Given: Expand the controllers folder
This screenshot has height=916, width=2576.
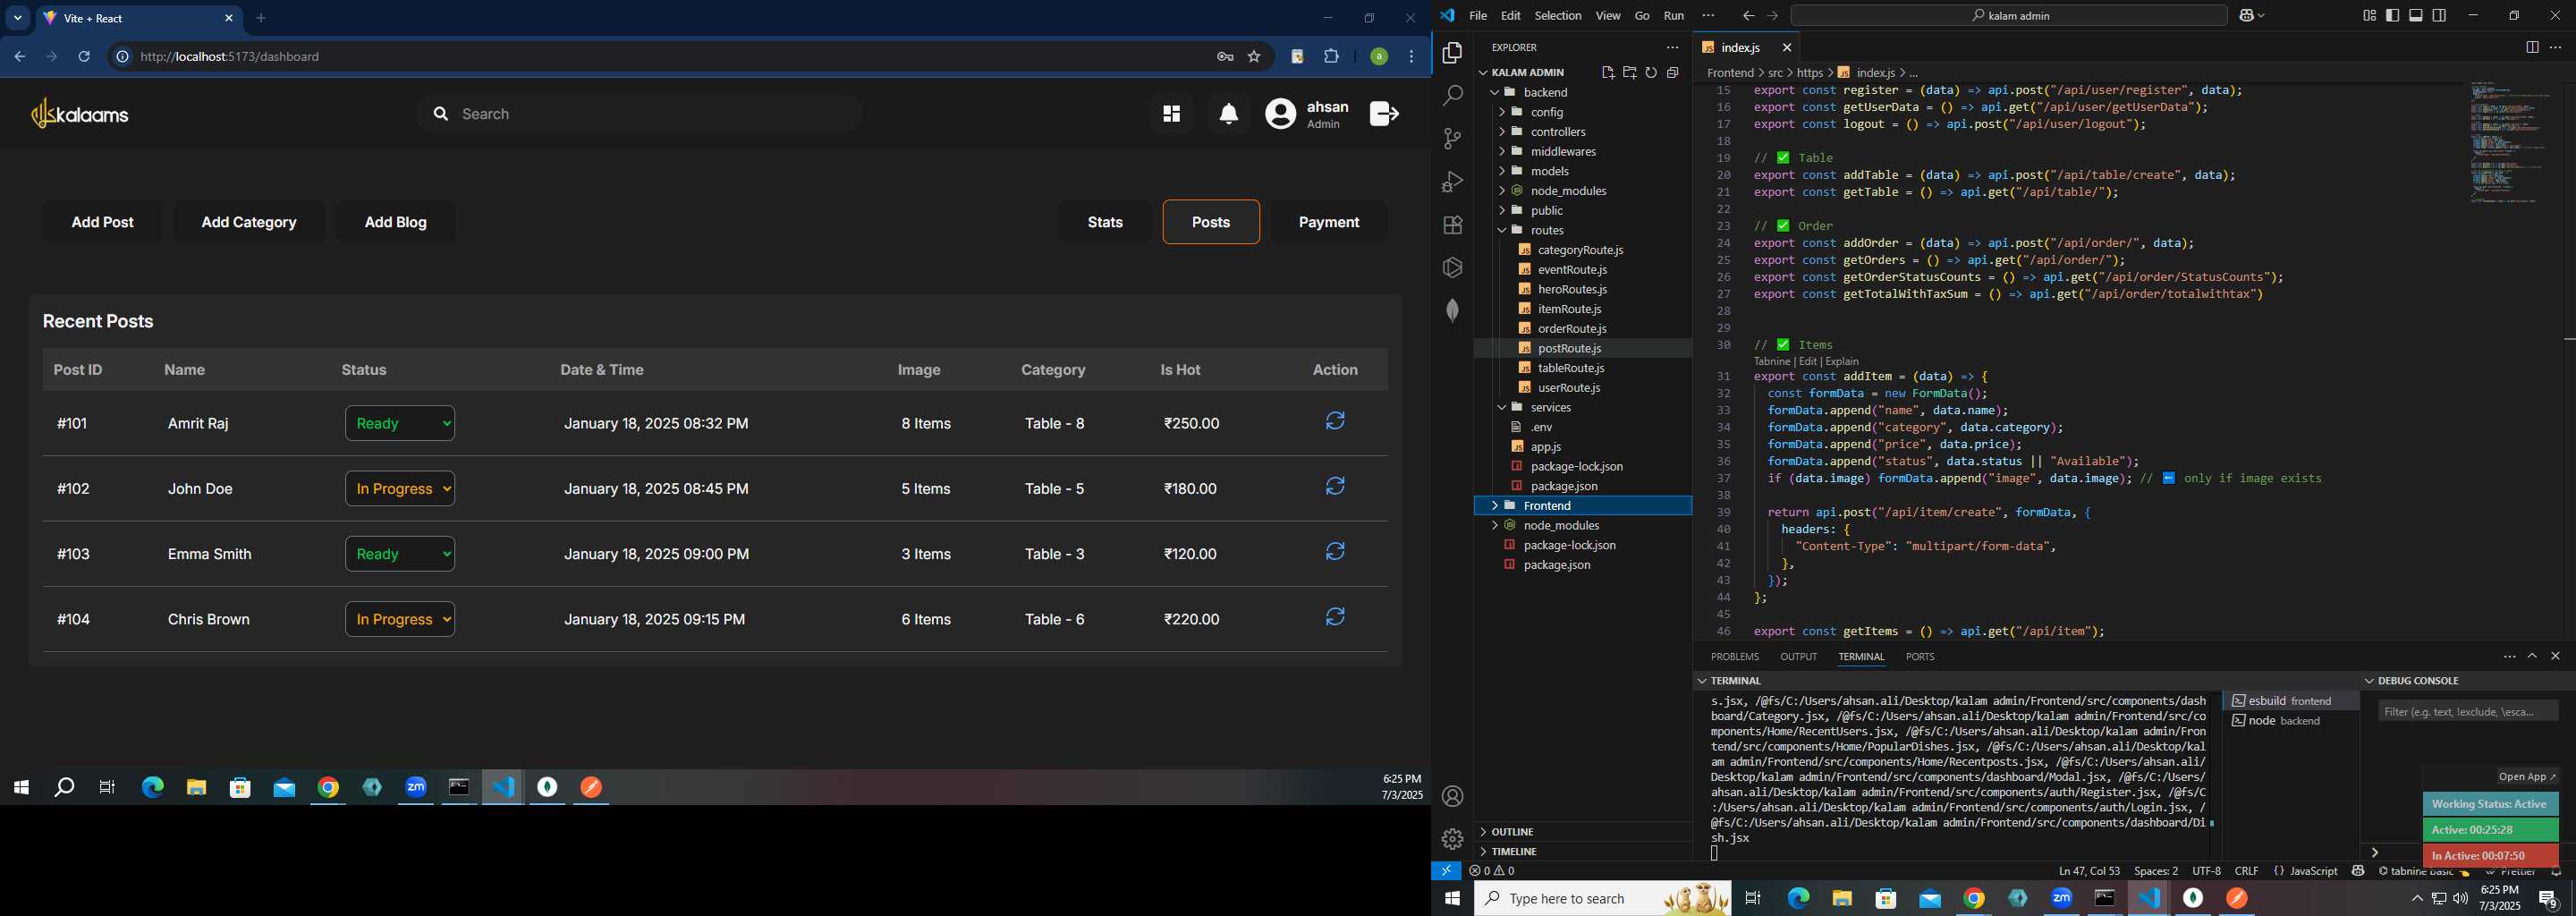Looking at the screenshot, I should coord(1583,131).
